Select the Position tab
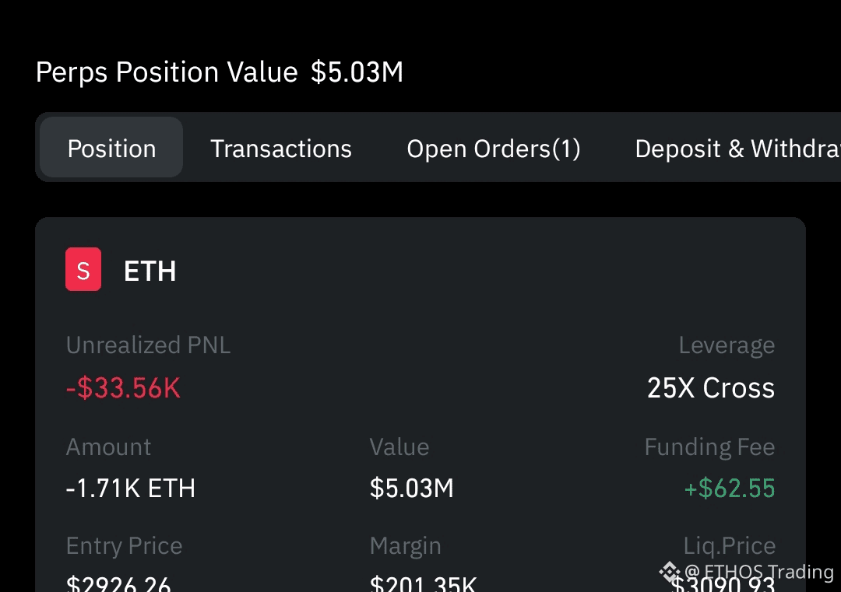This screenshot has height=592, width=841. (111, 148)
